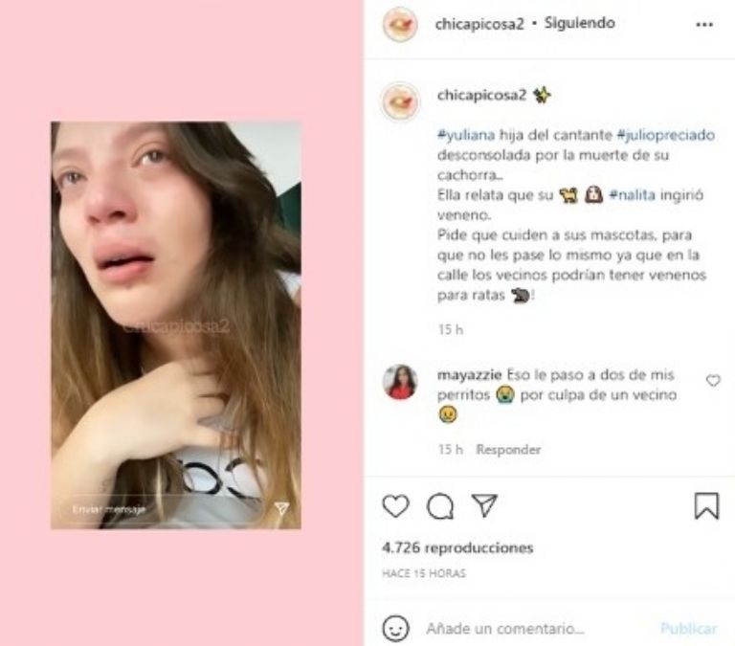Viewport: 735px width, 646px height.
Task: Open the #yuliana hashtag
Action: click(466, 135)
